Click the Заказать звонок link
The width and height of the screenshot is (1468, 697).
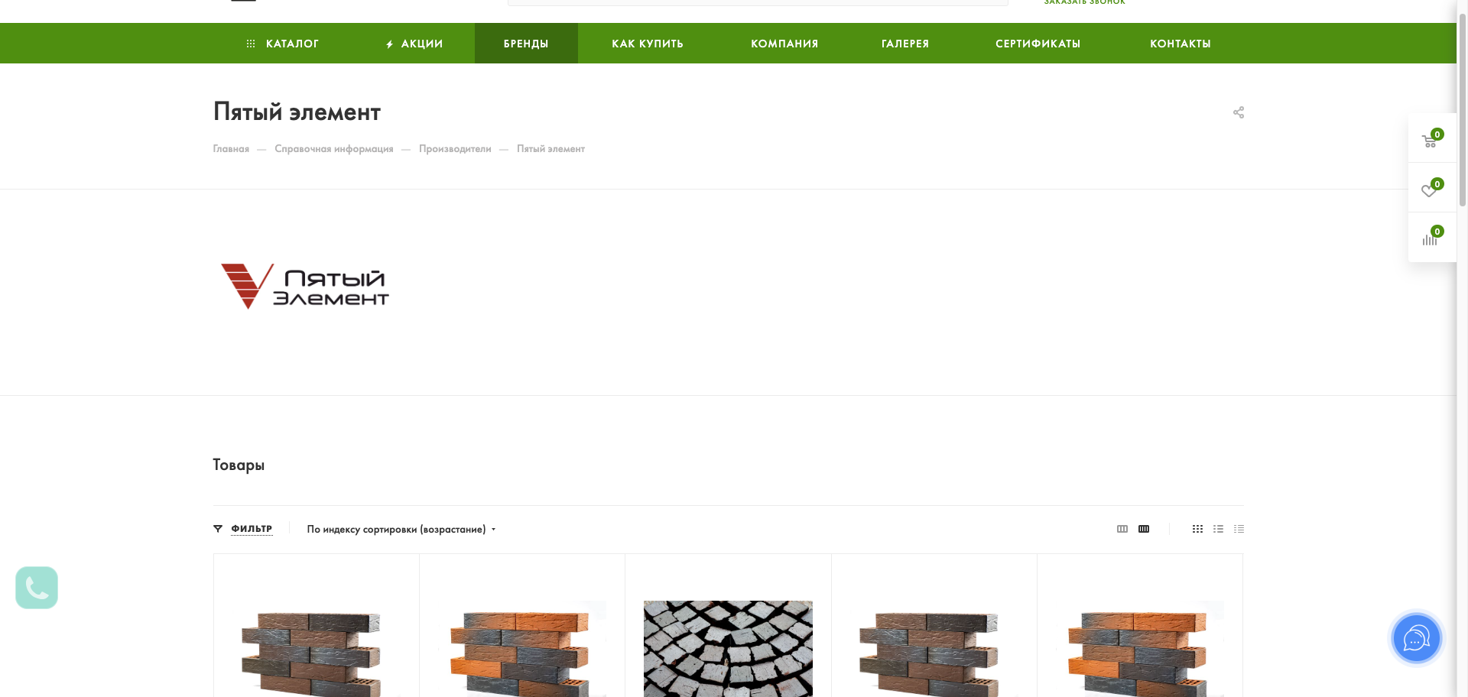coord(1085,2)
